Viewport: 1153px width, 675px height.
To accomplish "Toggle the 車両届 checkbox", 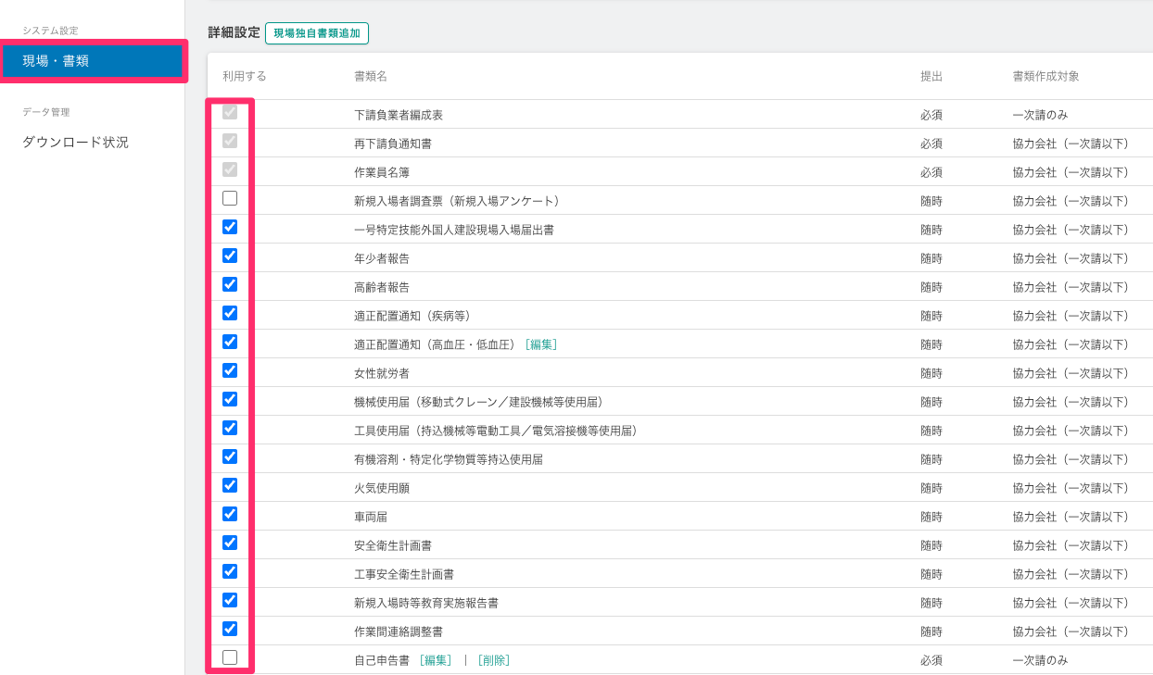I will coord(230,514).
